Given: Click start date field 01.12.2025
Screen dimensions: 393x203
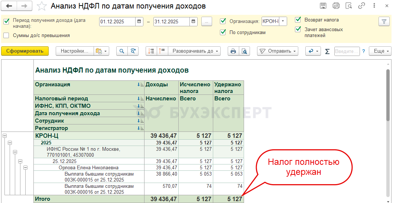Looking at the screenshot, I should click(x=117, y=21).
